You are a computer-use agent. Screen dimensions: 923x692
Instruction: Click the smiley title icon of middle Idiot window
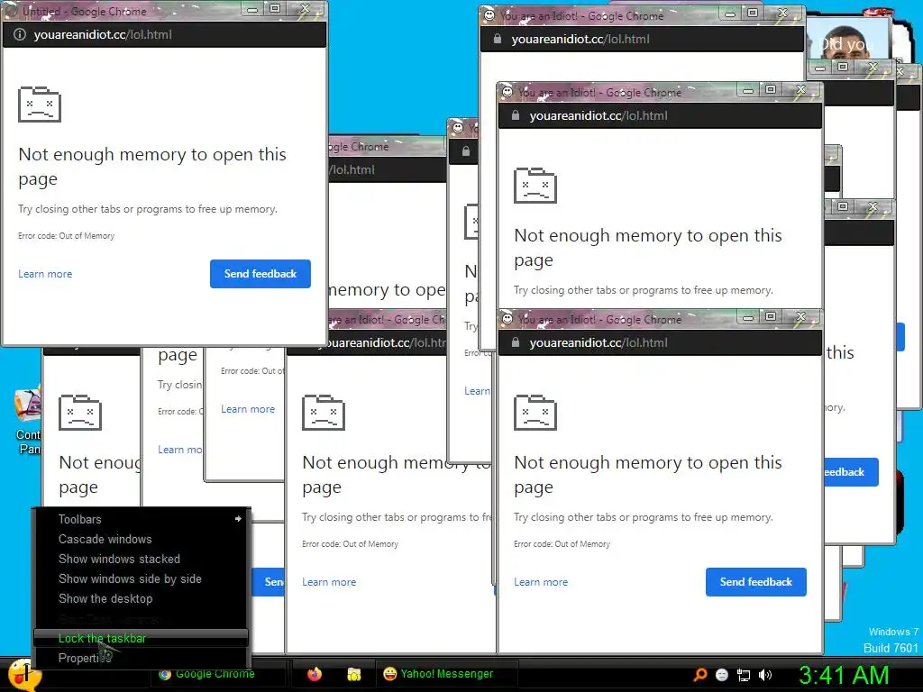pos(507,92)
